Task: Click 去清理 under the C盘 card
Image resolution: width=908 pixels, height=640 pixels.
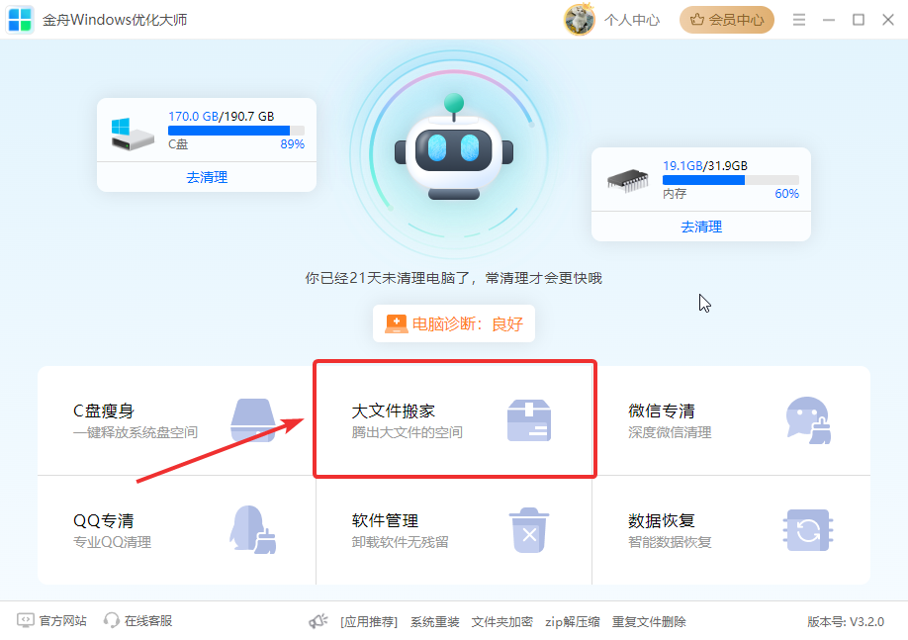Action: (207, 177)
